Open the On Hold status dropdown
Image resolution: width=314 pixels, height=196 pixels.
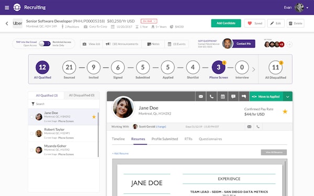click(149, 21)
